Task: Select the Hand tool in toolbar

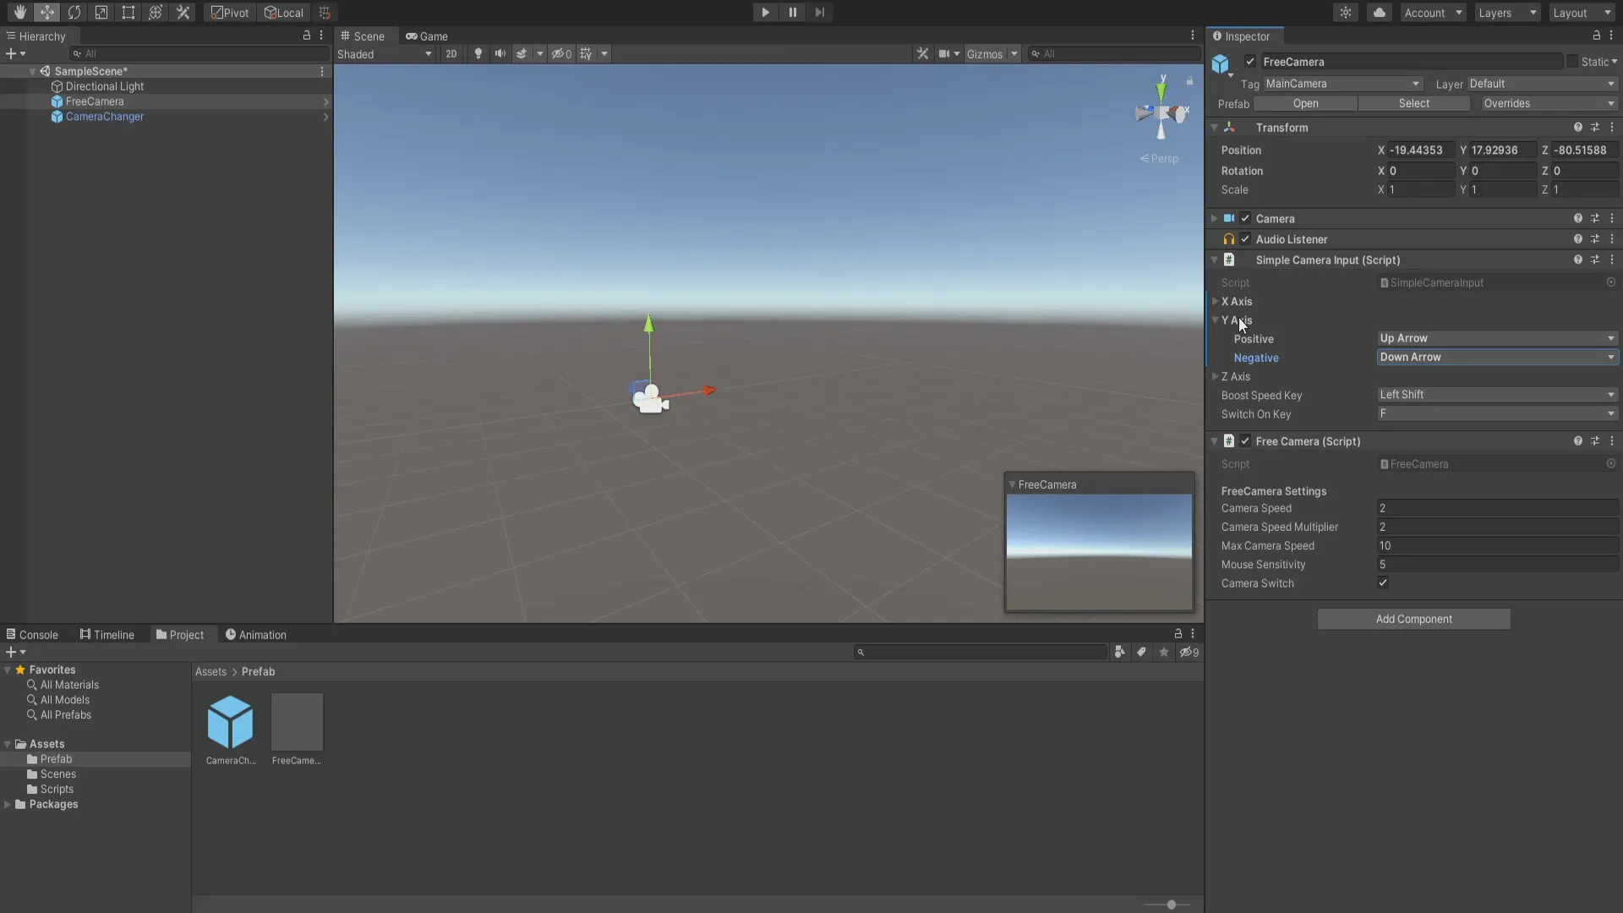Action: tap(19, 13)
